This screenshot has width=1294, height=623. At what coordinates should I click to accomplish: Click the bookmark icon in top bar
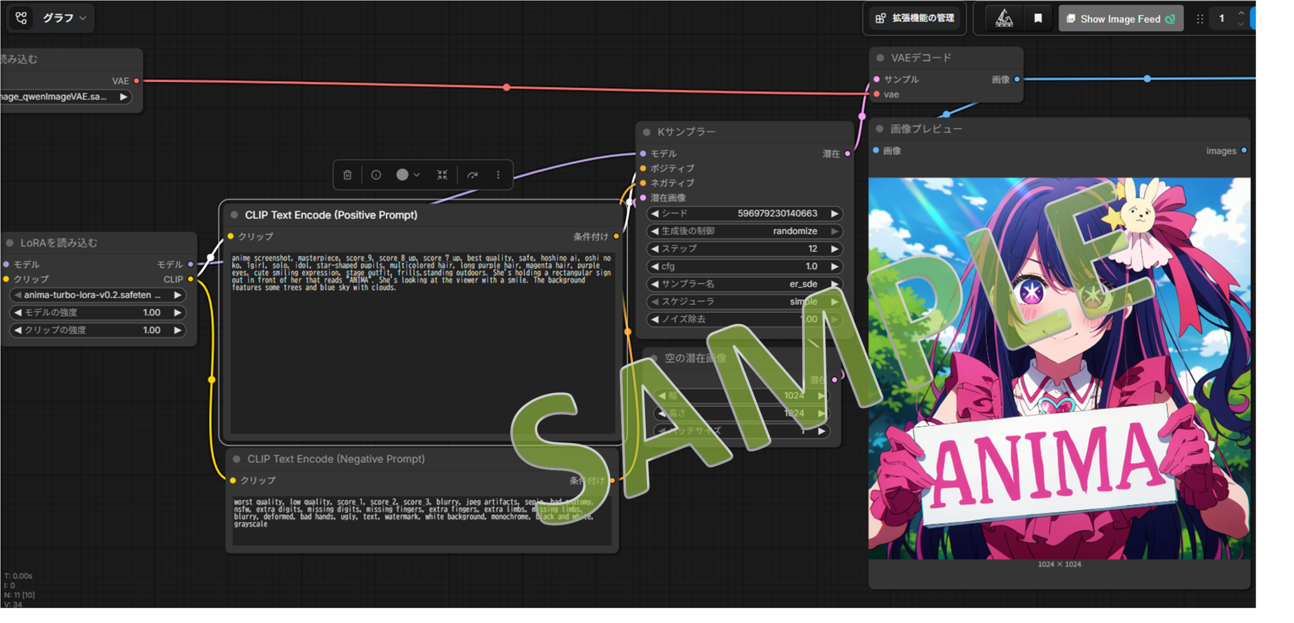click(1038, 18)
